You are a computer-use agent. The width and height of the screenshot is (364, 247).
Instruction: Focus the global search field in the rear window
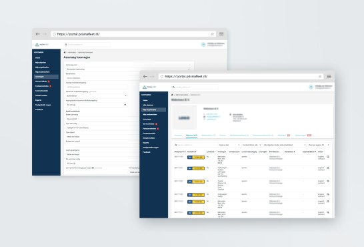(87, 44)
